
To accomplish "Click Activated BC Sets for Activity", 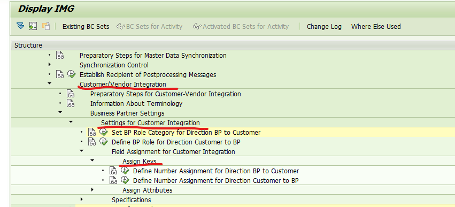I will click(241, 26).
